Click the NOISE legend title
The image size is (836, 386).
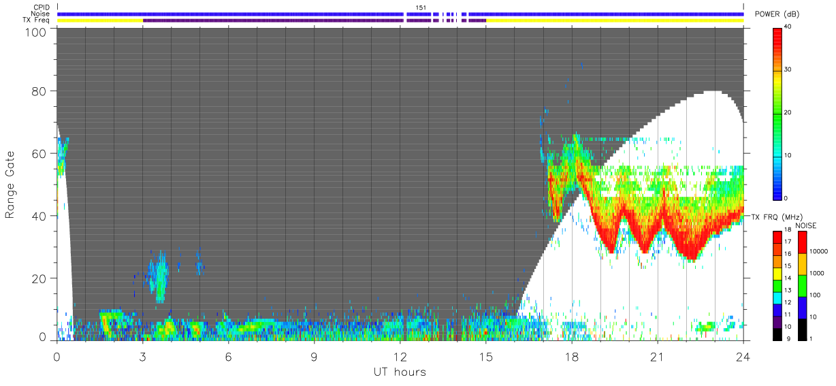tap(805, 225)
